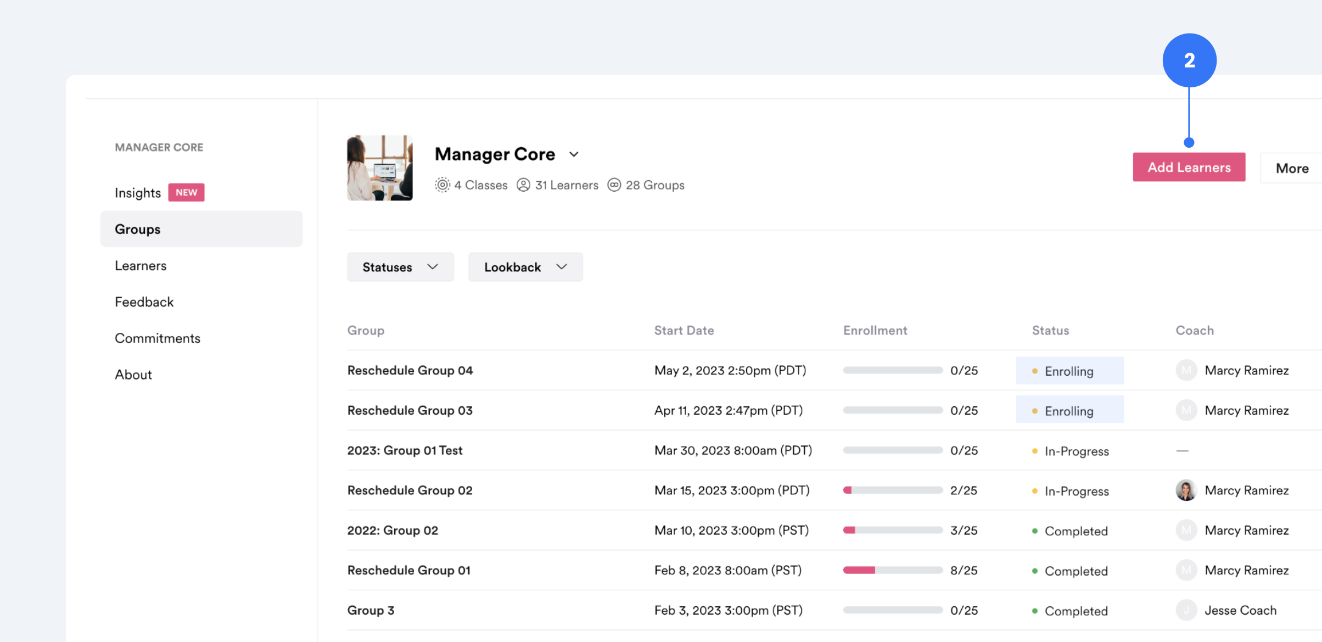Click Jesse Coach avatar icon
1322x642 pixels.
click(x=1186, y=610)
